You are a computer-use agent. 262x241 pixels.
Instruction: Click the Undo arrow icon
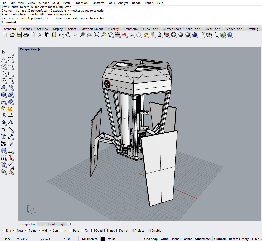point(61,35)
